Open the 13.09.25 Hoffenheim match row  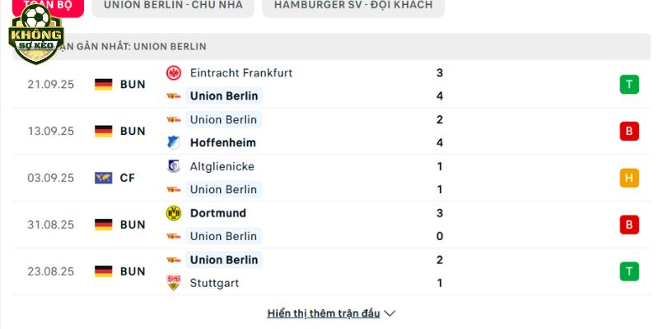click(331, 132)
